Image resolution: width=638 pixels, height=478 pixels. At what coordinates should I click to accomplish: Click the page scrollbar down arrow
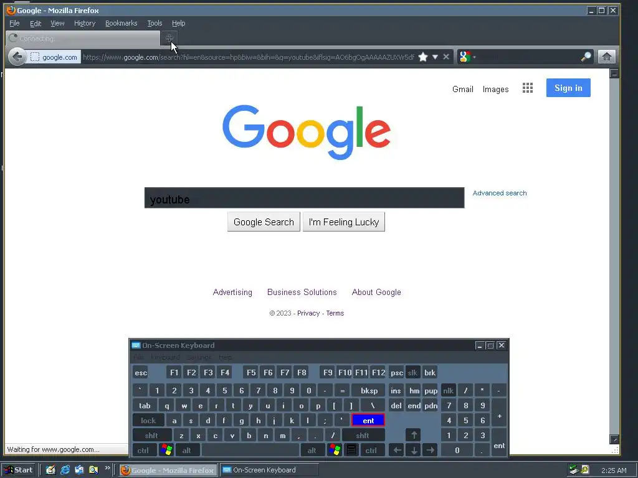[x=614, y=439]
